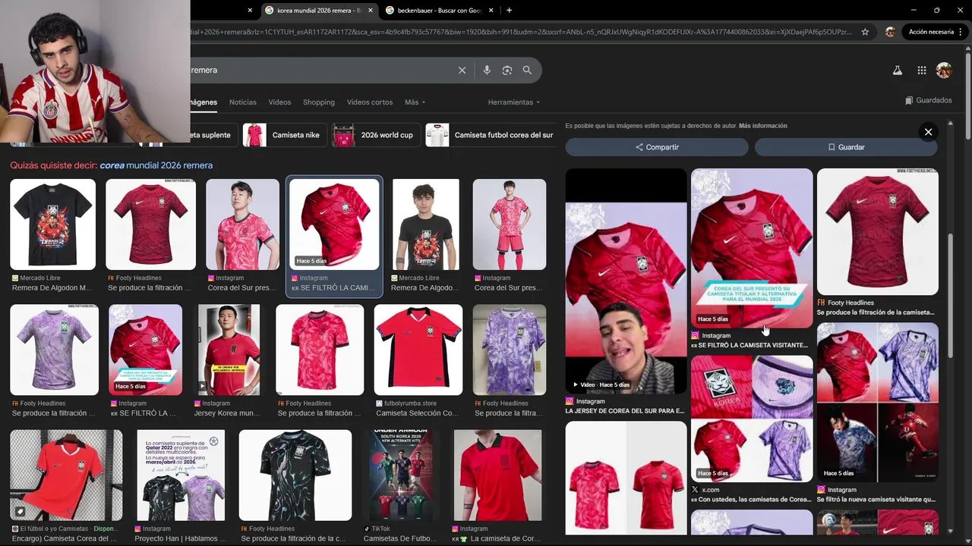Click the magnifying glass search icon
Image resolution: width=972 pixels, height=546 pixels.
tap(527, 71)
